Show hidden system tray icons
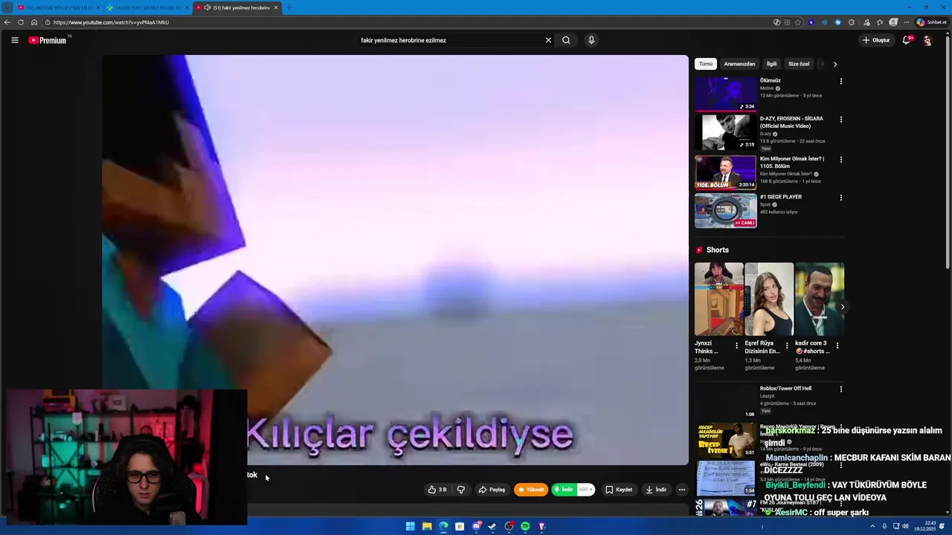This screenshot has height=535, width=952. pos(872,526)
